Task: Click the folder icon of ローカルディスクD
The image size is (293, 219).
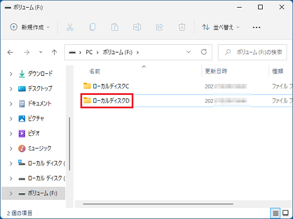Action: [x=87, y=100]
